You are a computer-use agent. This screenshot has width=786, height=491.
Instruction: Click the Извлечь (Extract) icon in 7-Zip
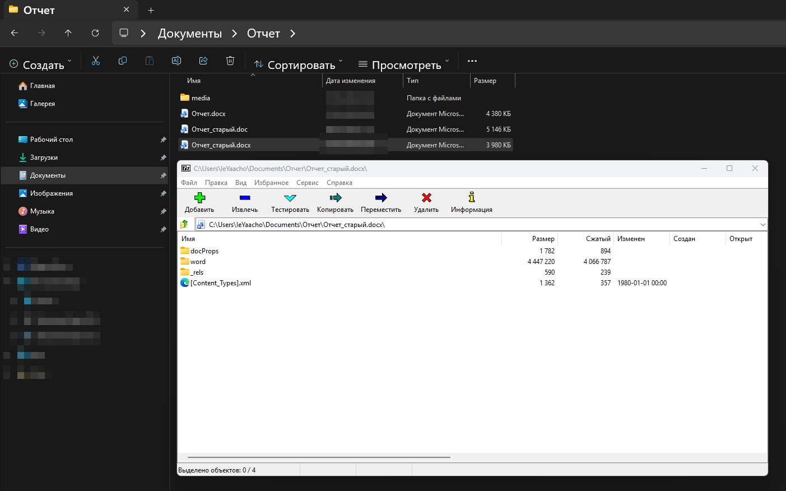pos(245,198)
